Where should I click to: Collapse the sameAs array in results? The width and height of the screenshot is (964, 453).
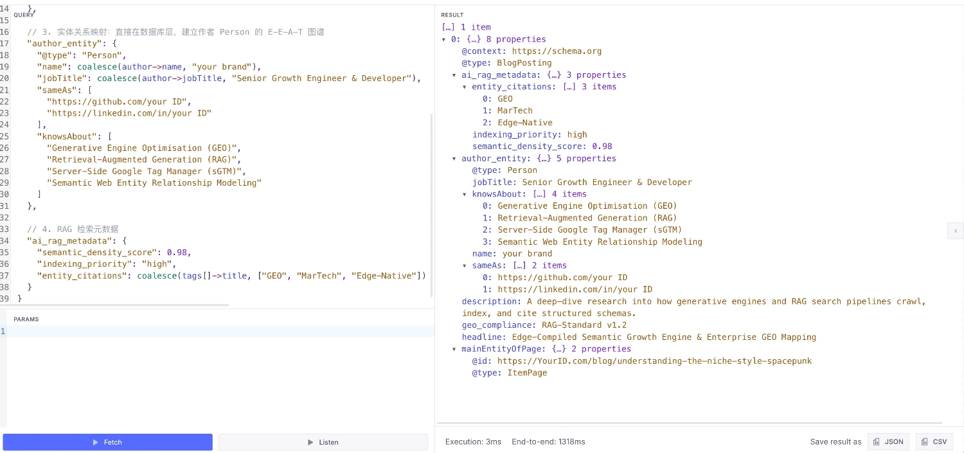tap(465, 265)
